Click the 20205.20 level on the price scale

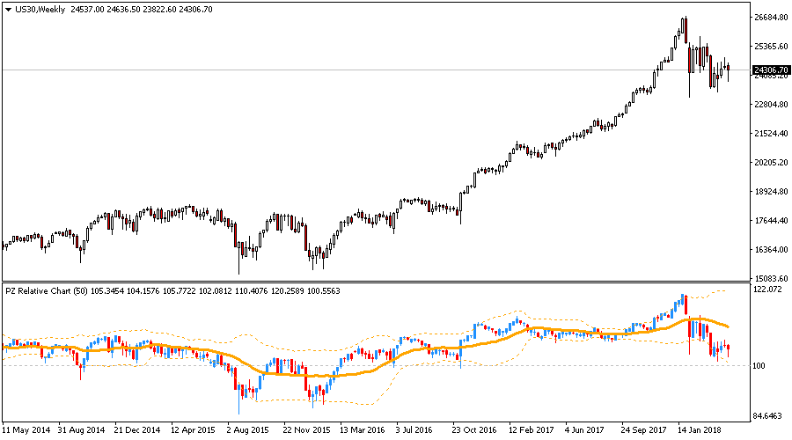pos(770,163)
